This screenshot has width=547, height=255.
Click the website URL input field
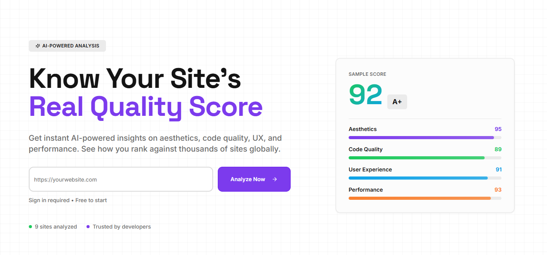click(x=121, y=179)
